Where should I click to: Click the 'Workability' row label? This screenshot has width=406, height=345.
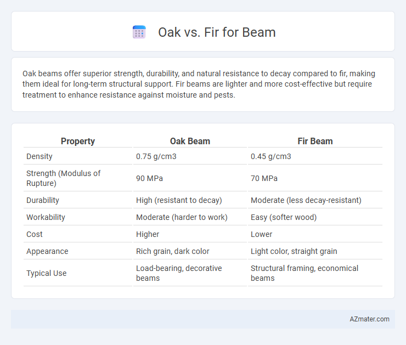46,217
